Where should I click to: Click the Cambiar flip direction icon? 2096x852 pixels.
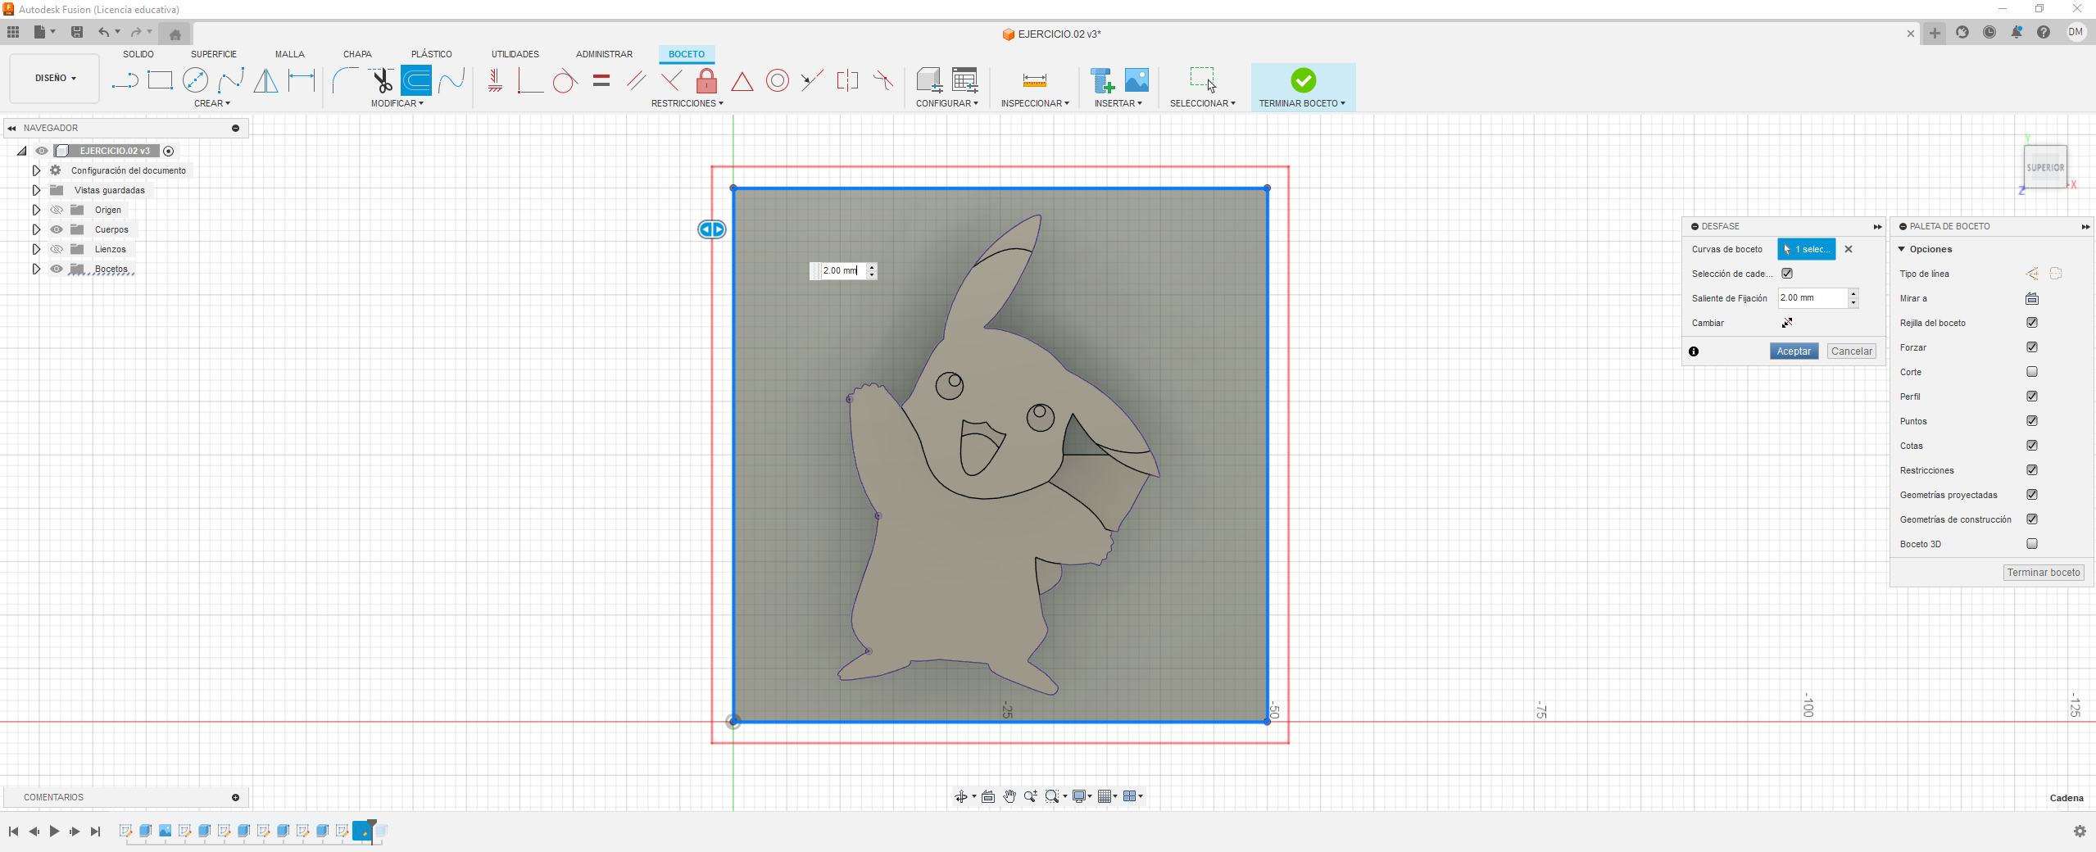[x=1787, y=323]
